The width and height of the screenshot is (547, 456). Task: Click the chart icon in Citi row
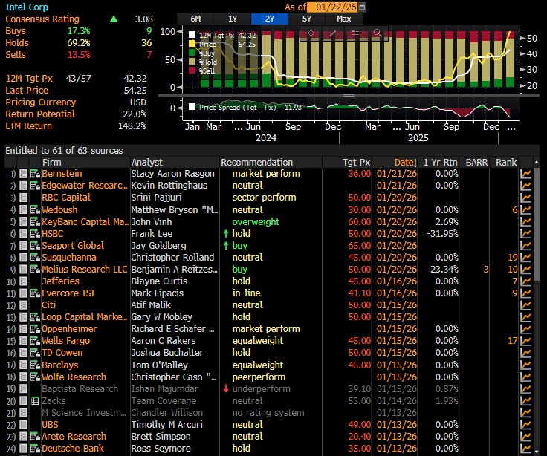pos(525,305)
